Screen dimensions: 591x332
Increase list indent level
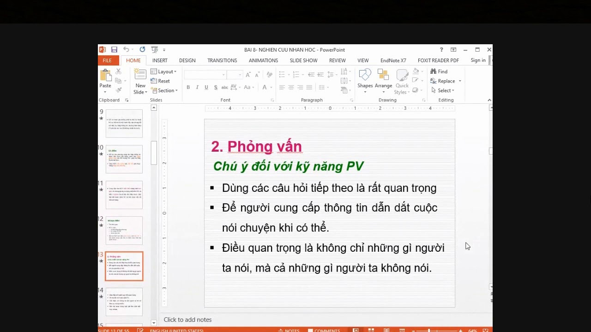point(320,75)
